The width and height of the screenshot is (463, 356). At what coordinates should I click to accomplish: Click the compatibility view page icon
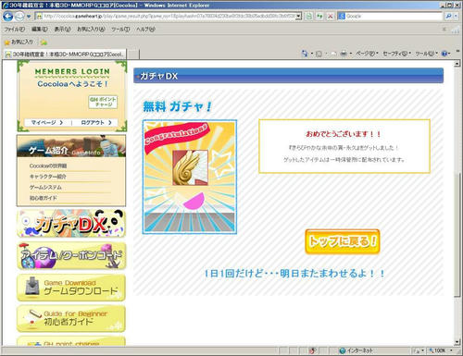(309, 16)
